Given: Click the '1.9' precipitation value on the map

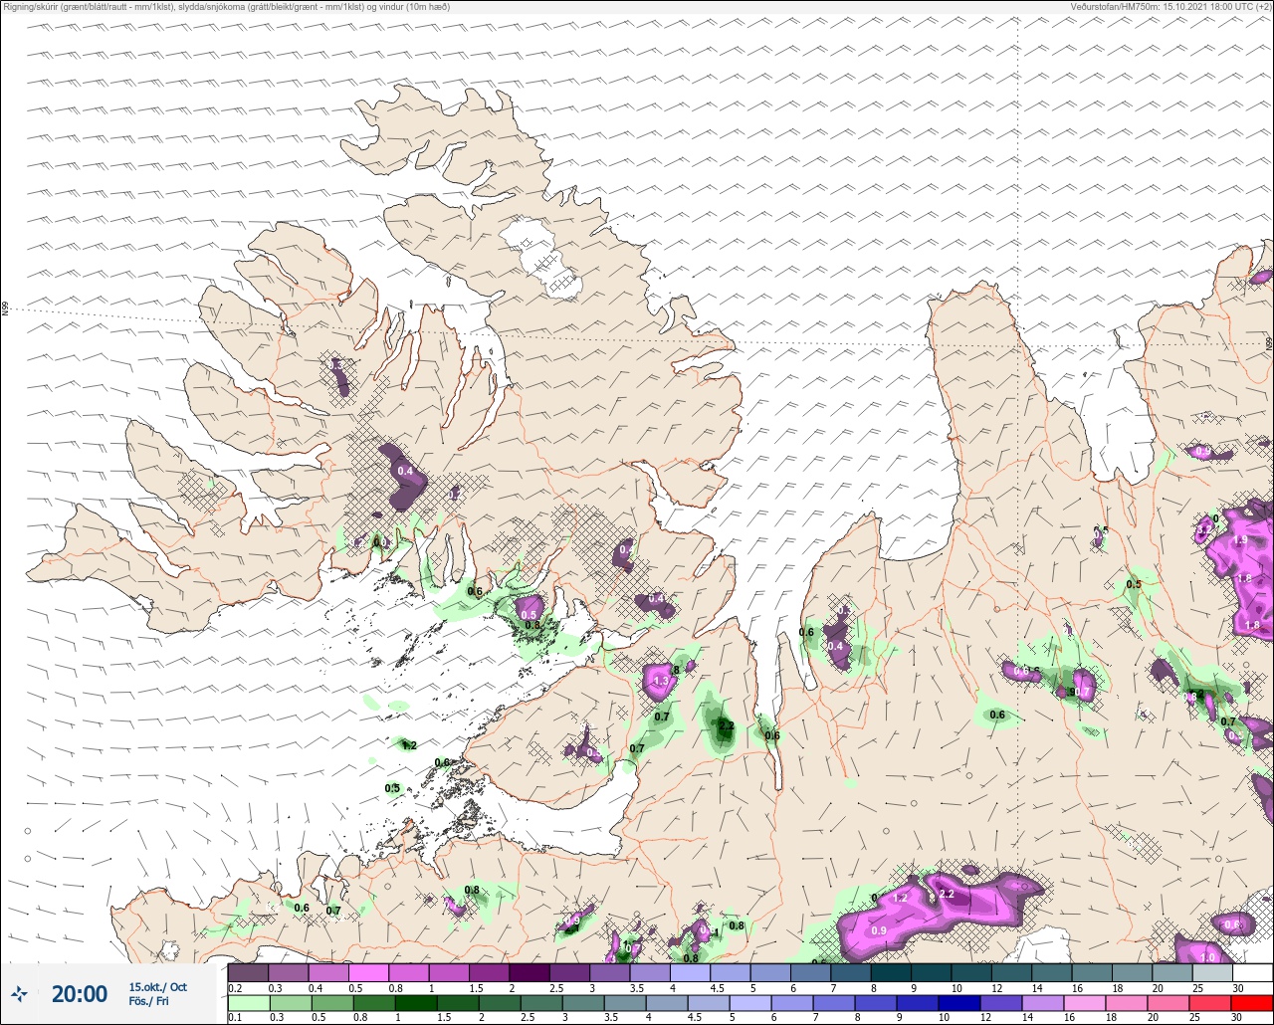Looking at the screenshot, I should [x=1240, y=539].
